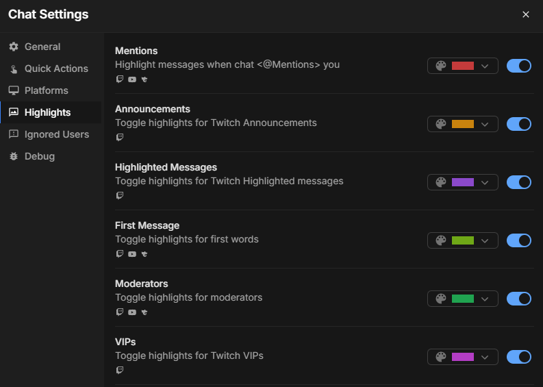Viewport: 543px width, 387px height.
Task: Click the 'Announcements' heading
Action: tap(153, 109)
